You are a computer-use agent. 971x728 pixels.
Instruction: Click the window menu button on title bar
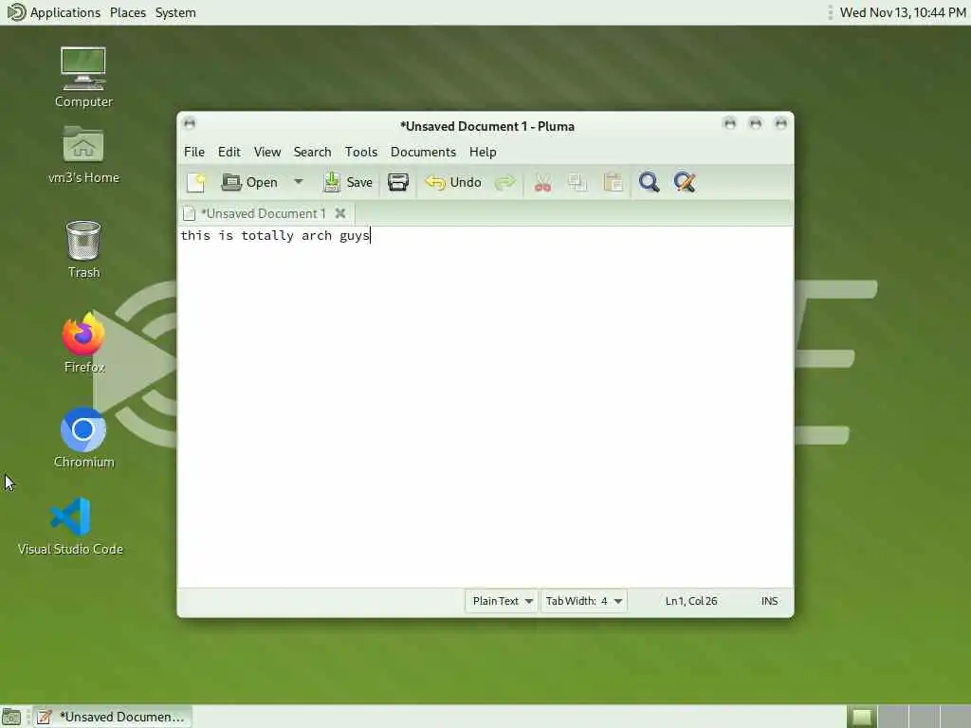click(190, 123)
